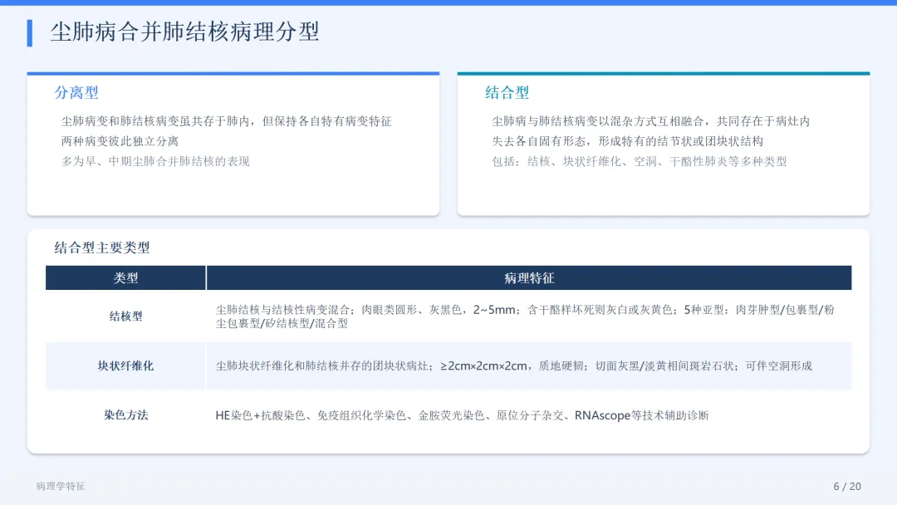Click the note beginning 包括：结核、块状纤维化

coord(640,161)
